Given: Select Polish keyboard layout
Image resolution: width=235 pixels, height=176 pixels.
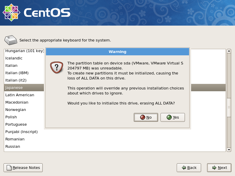Looking at the screenshot, I should tap(24, 117).
